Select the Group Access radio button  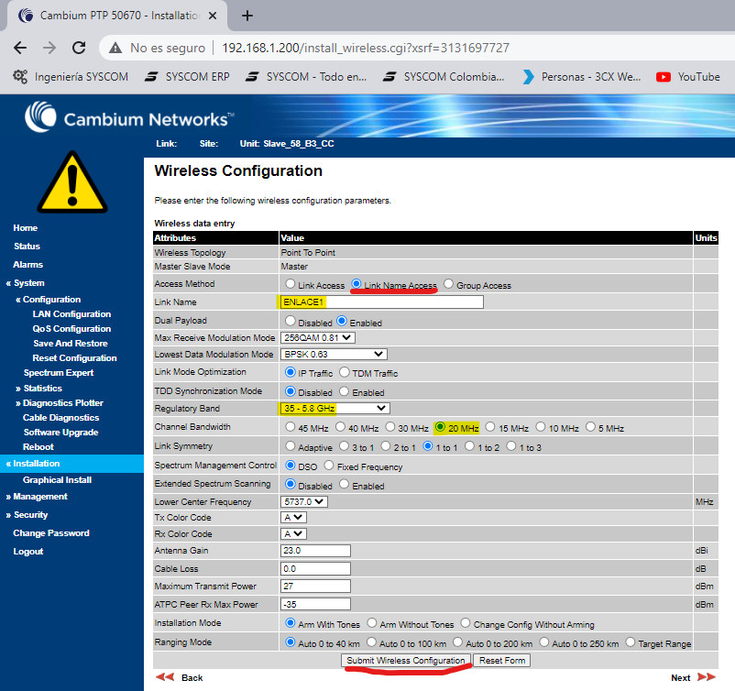coord(448,284)
